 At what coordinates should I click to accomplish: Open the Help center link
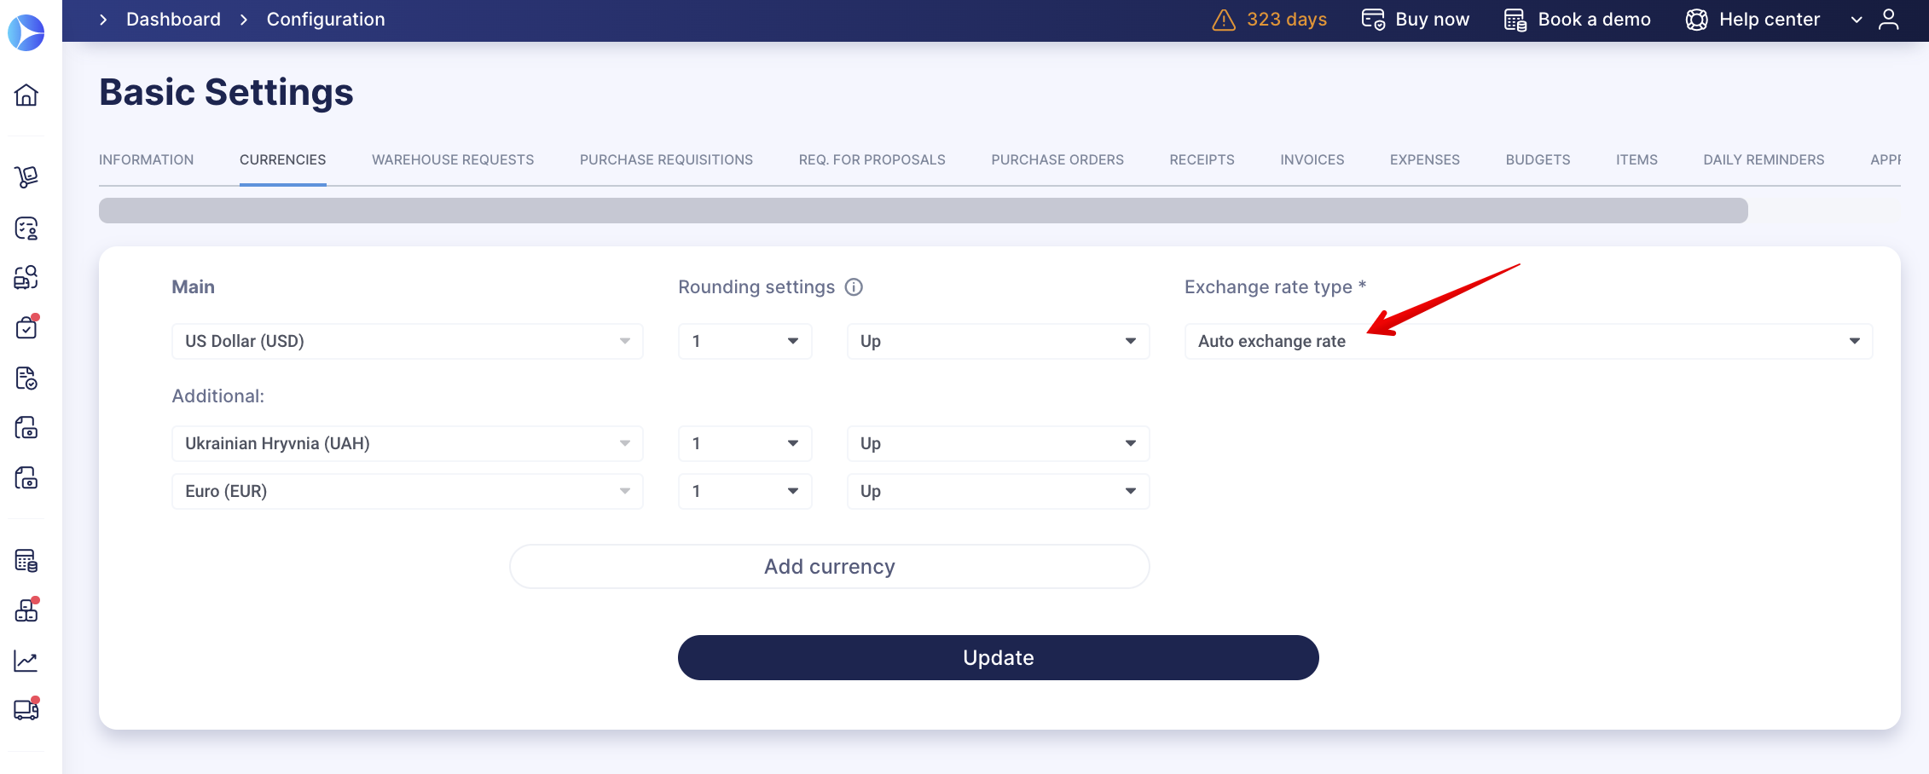(x=1770, y=20)
